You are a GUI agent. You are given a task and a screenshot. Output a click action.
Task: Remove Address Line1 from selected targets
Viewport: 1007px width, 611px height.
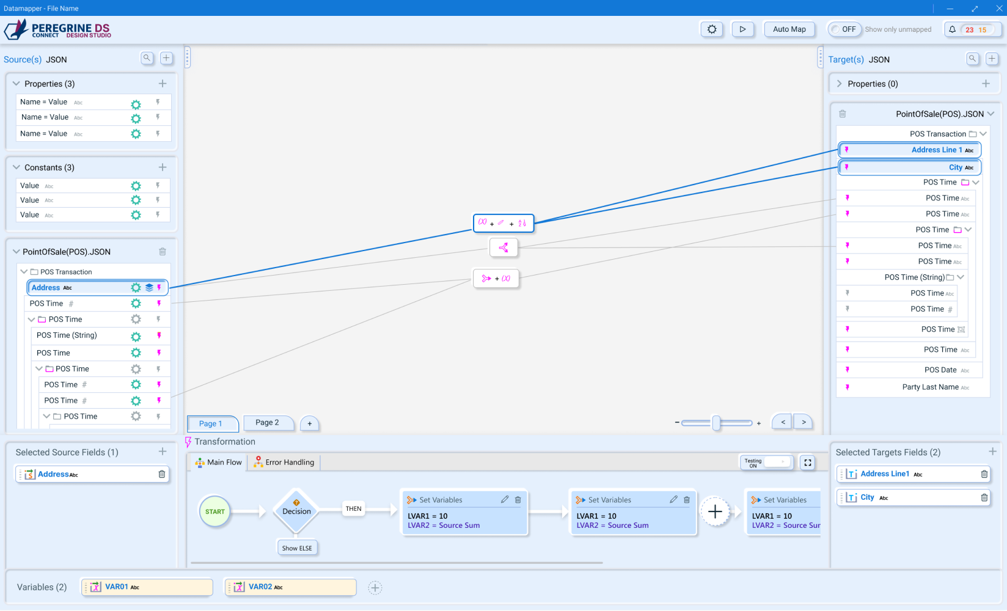pyautogui.click(x=984, y=474)
